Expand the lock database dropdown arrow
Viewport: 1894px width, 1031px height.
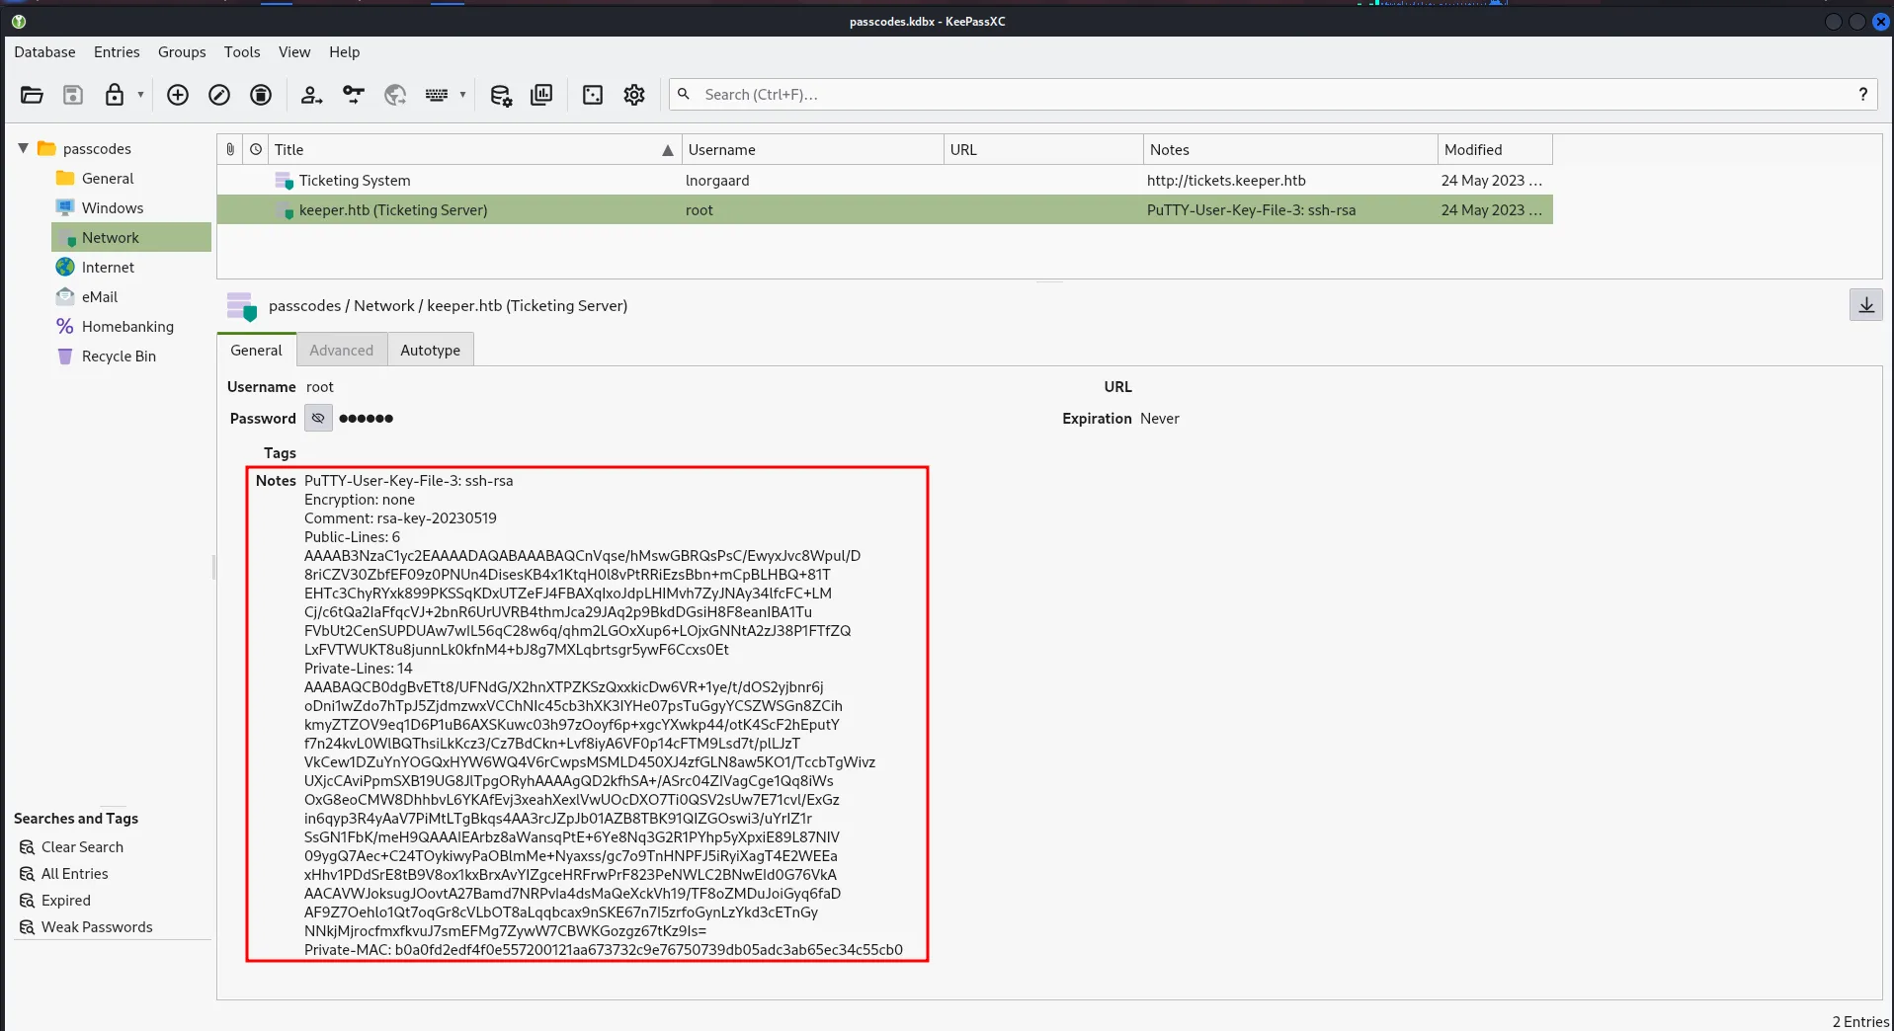pyautogui.click(x=140, y=95)
